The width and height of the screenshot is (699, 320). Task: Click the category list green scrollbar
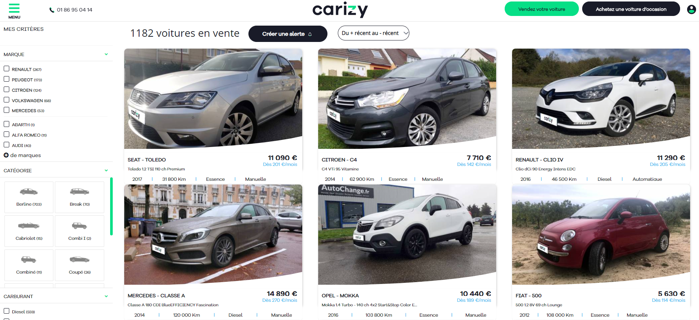tap(111, 206)
